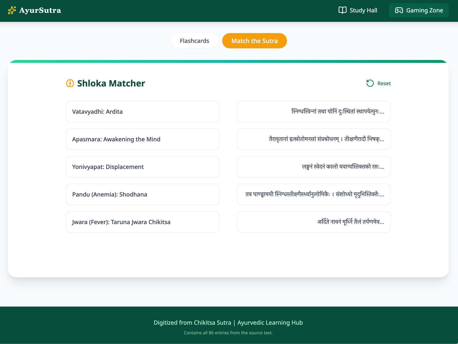458x344 pixels.
Task: Choose Jwara (Fever): Taruna Jwara Chikitsa card
Action: point(143,222)
